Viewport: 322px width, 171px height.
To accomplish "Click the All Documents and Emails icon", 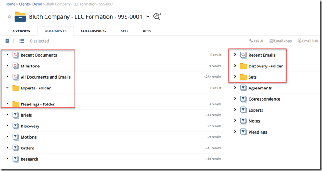I will pyautogui.click(x=16, y=77).
